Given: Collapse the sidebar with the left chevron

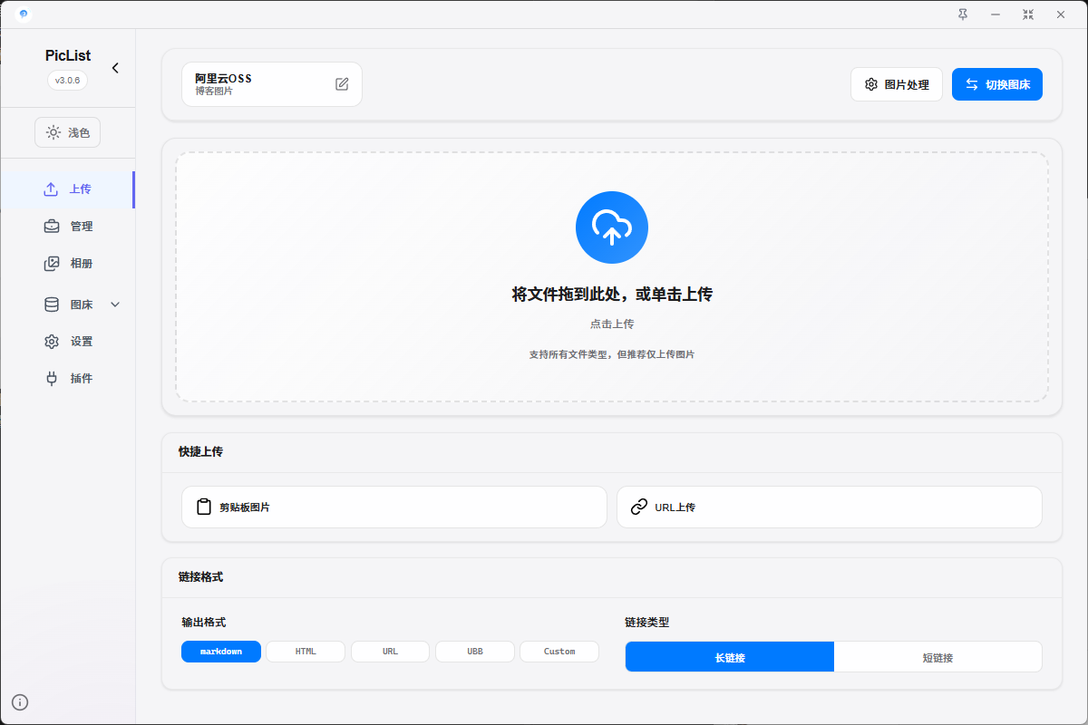Looking at the screenshot, I should pos(115,68).
